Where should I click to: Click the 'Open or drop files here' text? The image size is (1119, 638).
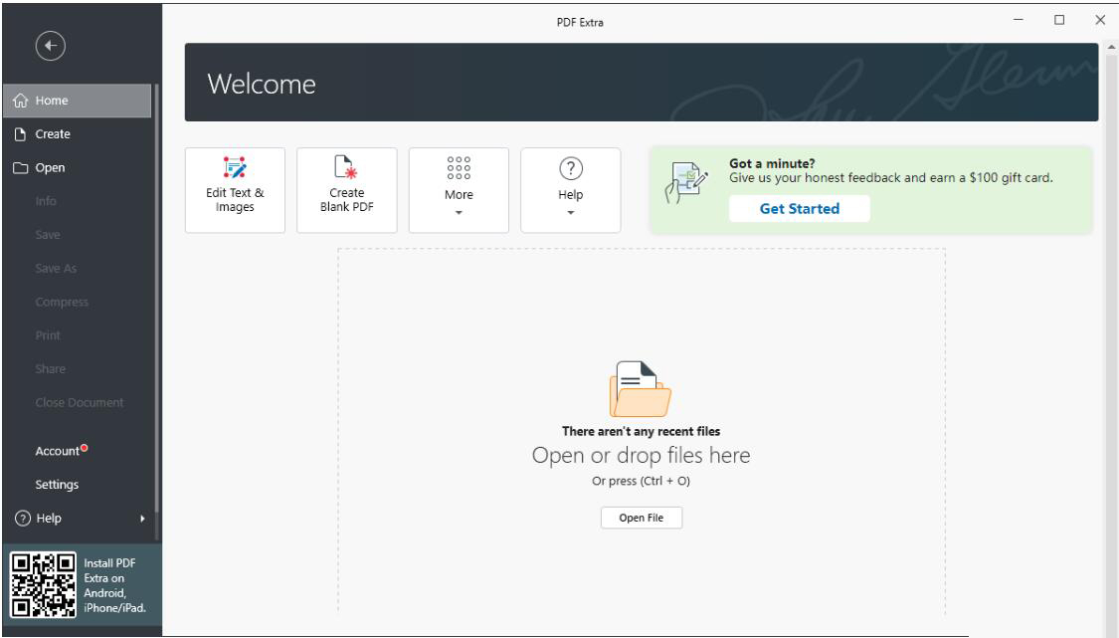pyautogui.click(x=641, y=455)
